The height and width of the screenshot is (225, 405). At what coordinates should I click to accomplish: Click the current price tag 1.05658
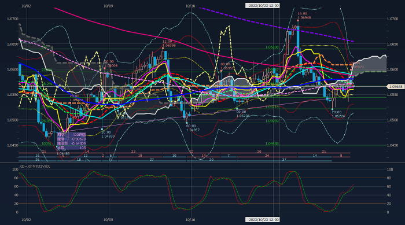click(395, 87)
